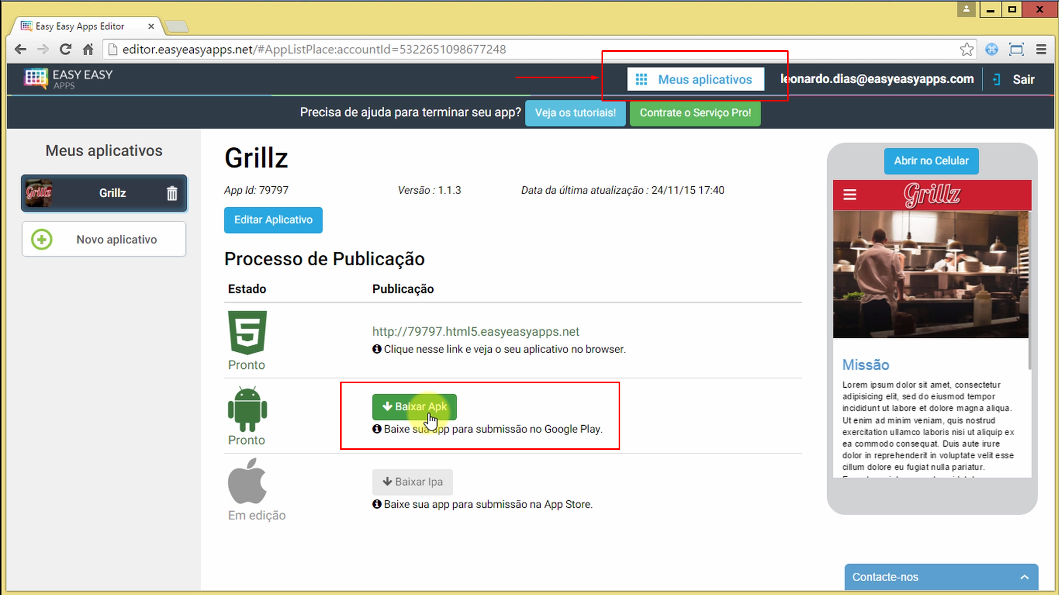The height and width of the screenshot is (595, 1059).
Task: Click Sair to log out
Action: coord(1023,79)
